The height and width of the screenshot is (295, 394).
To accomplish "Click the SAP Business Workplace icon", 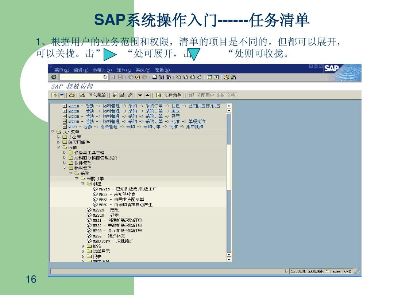I will click(72, 95).
